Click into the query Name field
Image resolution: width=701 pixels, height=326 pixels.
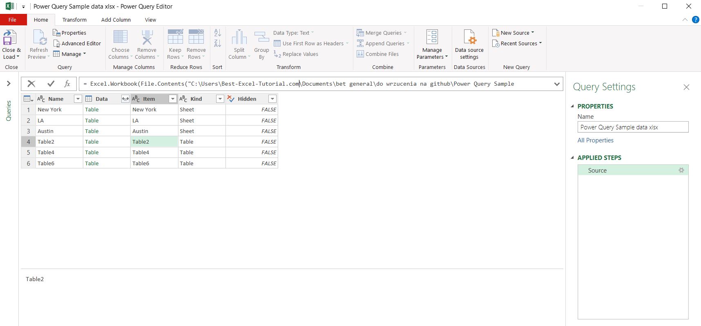[633, 127]
